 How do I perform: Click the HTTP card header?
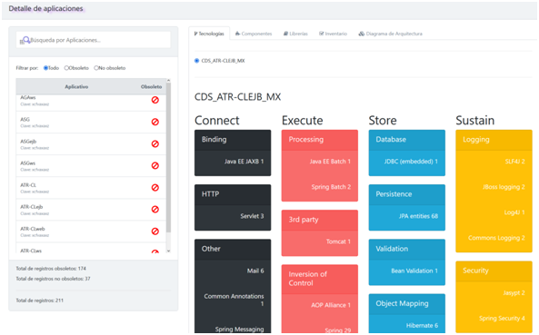point(233,194)
